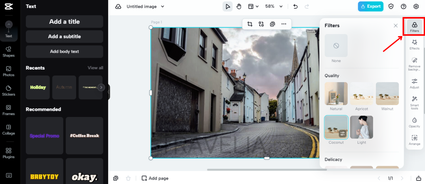Select the pointer select tool

click(228, 6)
